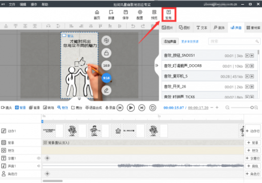Open the 编辑 menu

[x=23, y=4]
